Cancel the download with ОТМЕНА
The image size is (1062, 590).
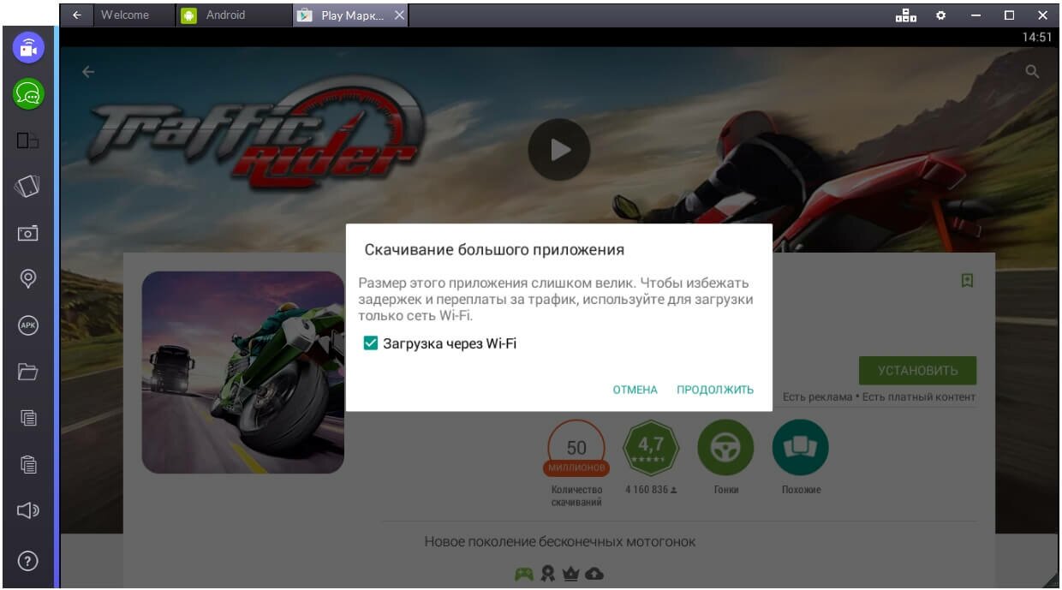point(635,389)
